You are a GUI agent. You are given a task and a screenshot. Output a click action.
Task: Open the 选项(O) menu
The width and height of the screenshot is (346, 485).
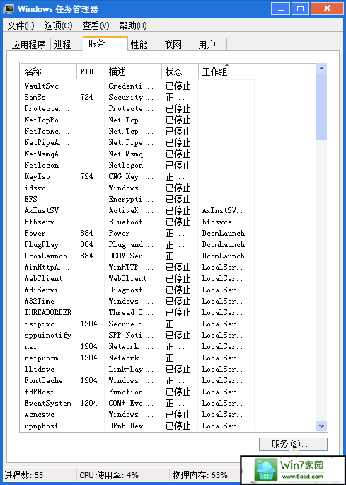pos(58,25)
